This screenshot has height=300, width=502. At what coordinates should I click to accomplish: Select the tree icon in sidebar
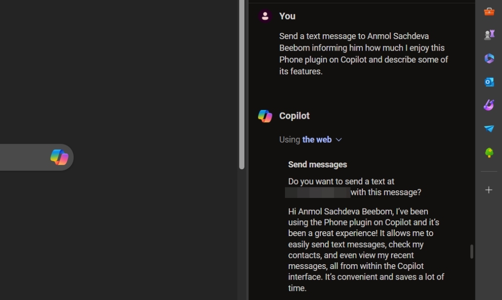pyautogui.click(x=489, y=152)
